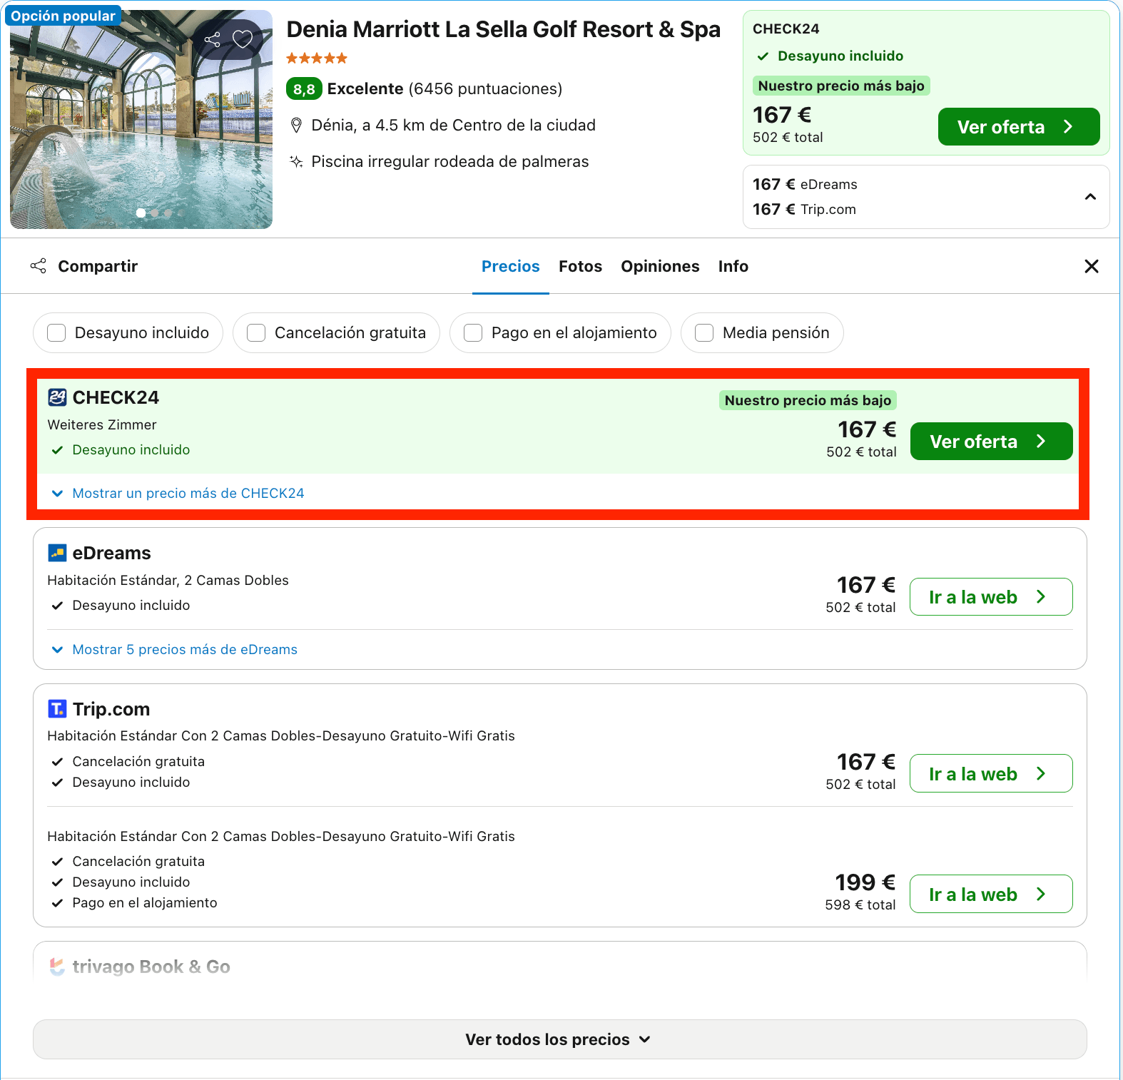Check the Pago en el alojamiento filter
The height and width of the screenshot is (1080, 1123).
coord(473,332)
